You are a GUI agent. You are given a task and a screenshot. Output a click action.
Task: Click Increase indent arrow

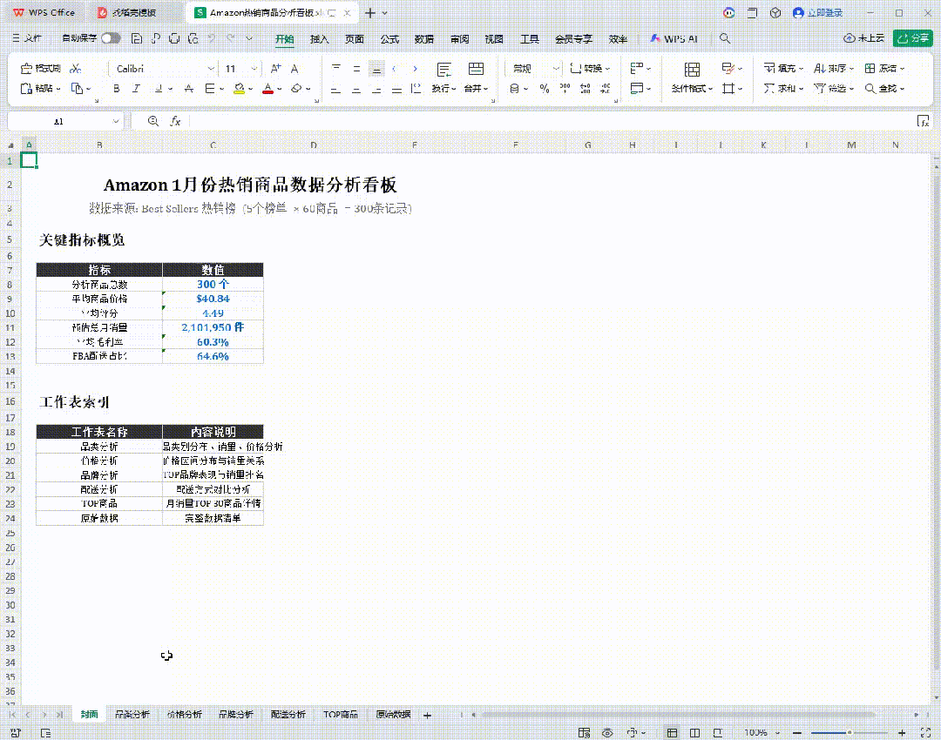[415, 69]
